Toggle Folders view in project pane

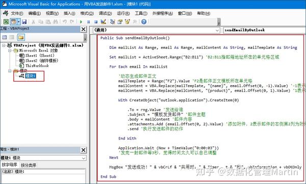(21, 37)
